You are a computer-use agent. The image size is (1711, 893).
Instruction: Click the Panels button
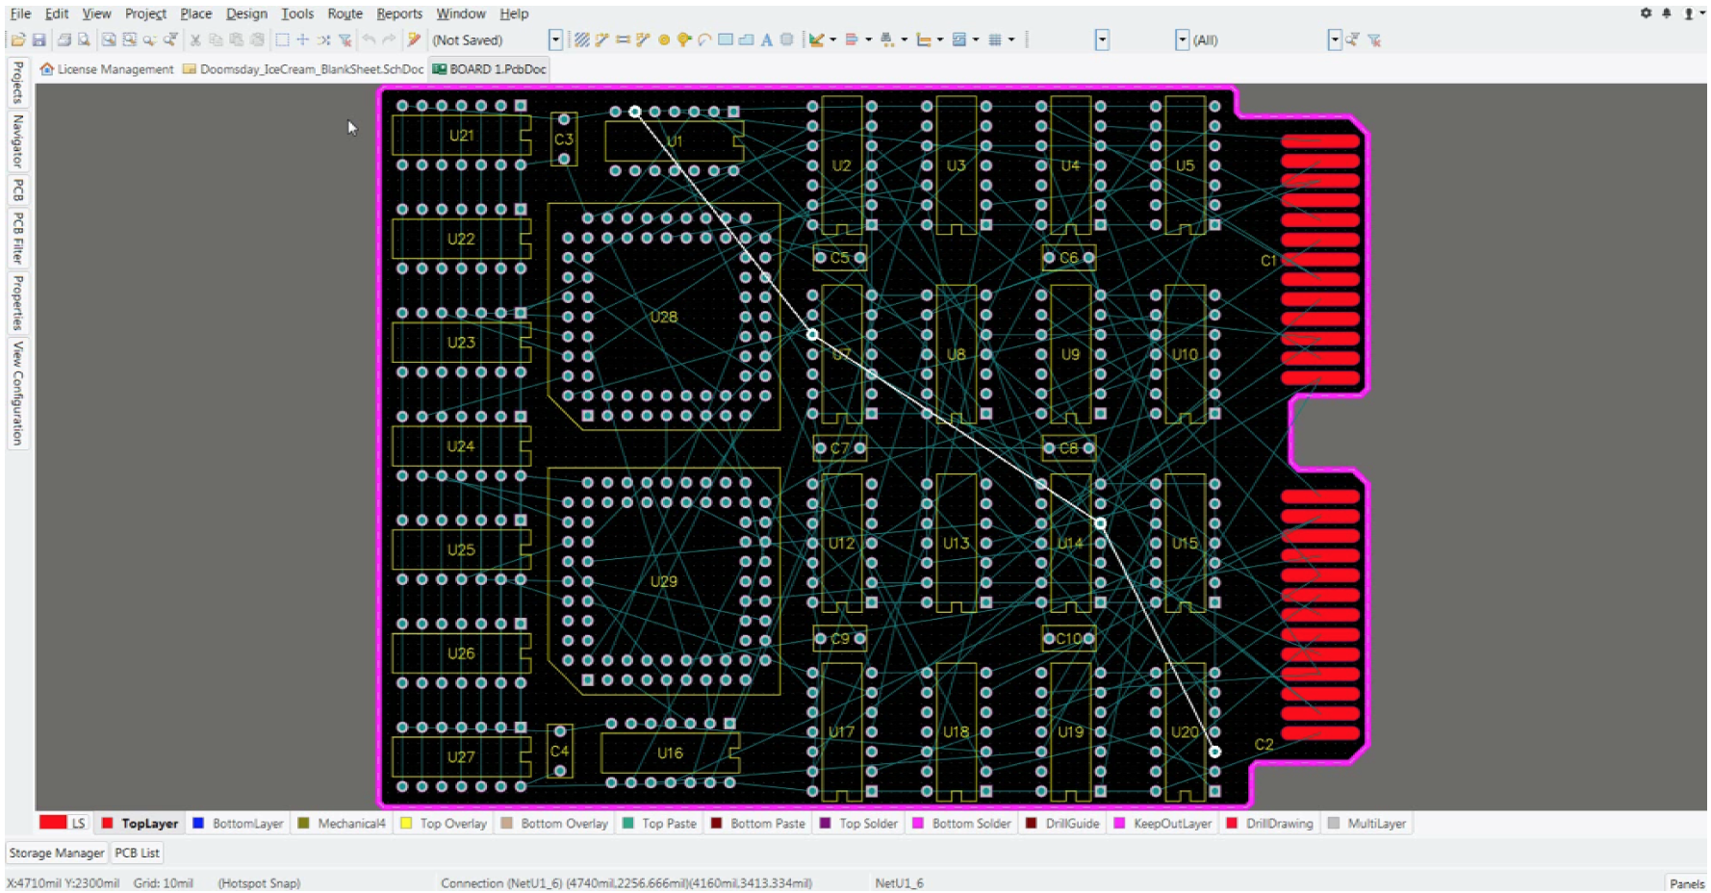(x=1686, y=883)
